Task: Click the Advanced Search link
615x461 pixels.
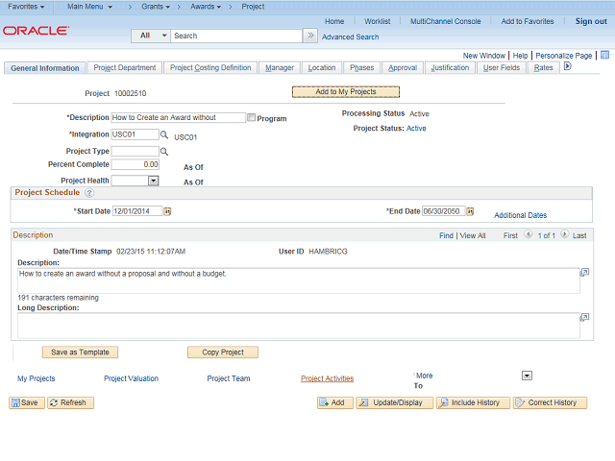Action: coord(350,36)
